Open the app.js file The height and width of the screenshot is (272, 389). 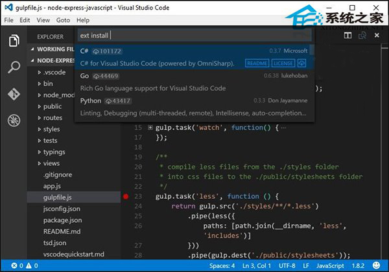52,187
